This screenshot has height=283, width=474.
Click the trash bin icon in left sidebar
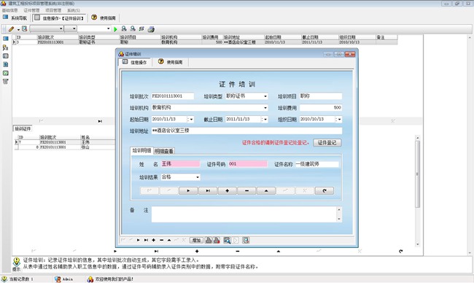pos(5,82)
